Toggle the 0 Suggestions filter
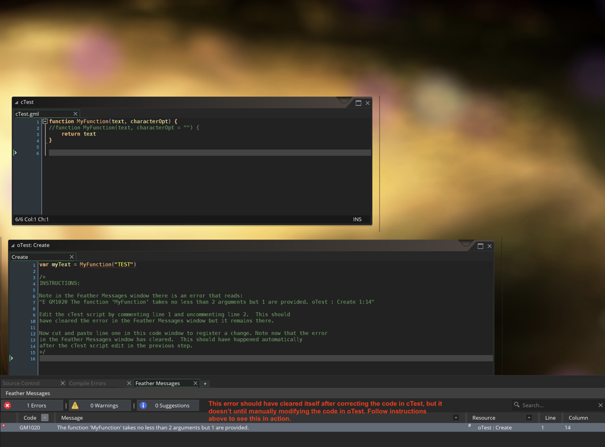Image resolution: width=605 pixels, height=447 pixels. (168, 405)
